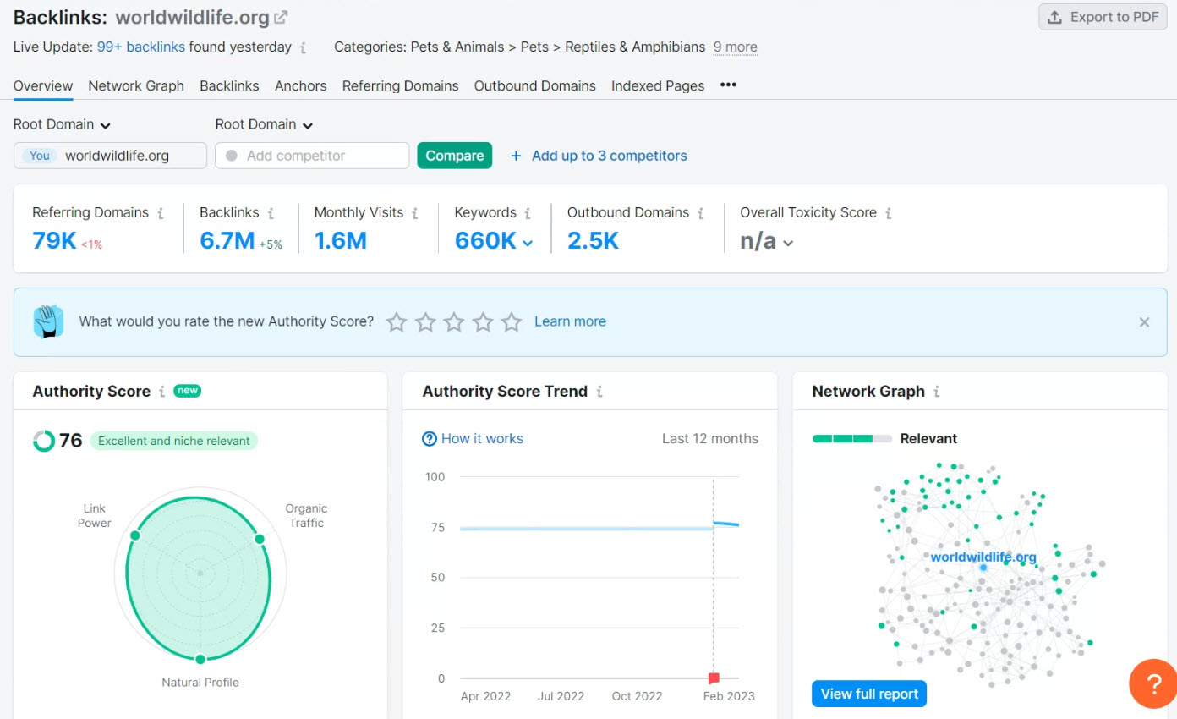Click the Last 12 months label

709,438
